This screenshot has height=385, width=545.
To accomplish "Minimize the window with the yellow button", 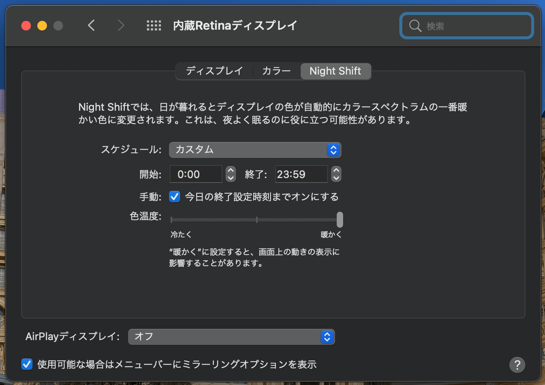I will pyautogui.click(x=42, y=26).
